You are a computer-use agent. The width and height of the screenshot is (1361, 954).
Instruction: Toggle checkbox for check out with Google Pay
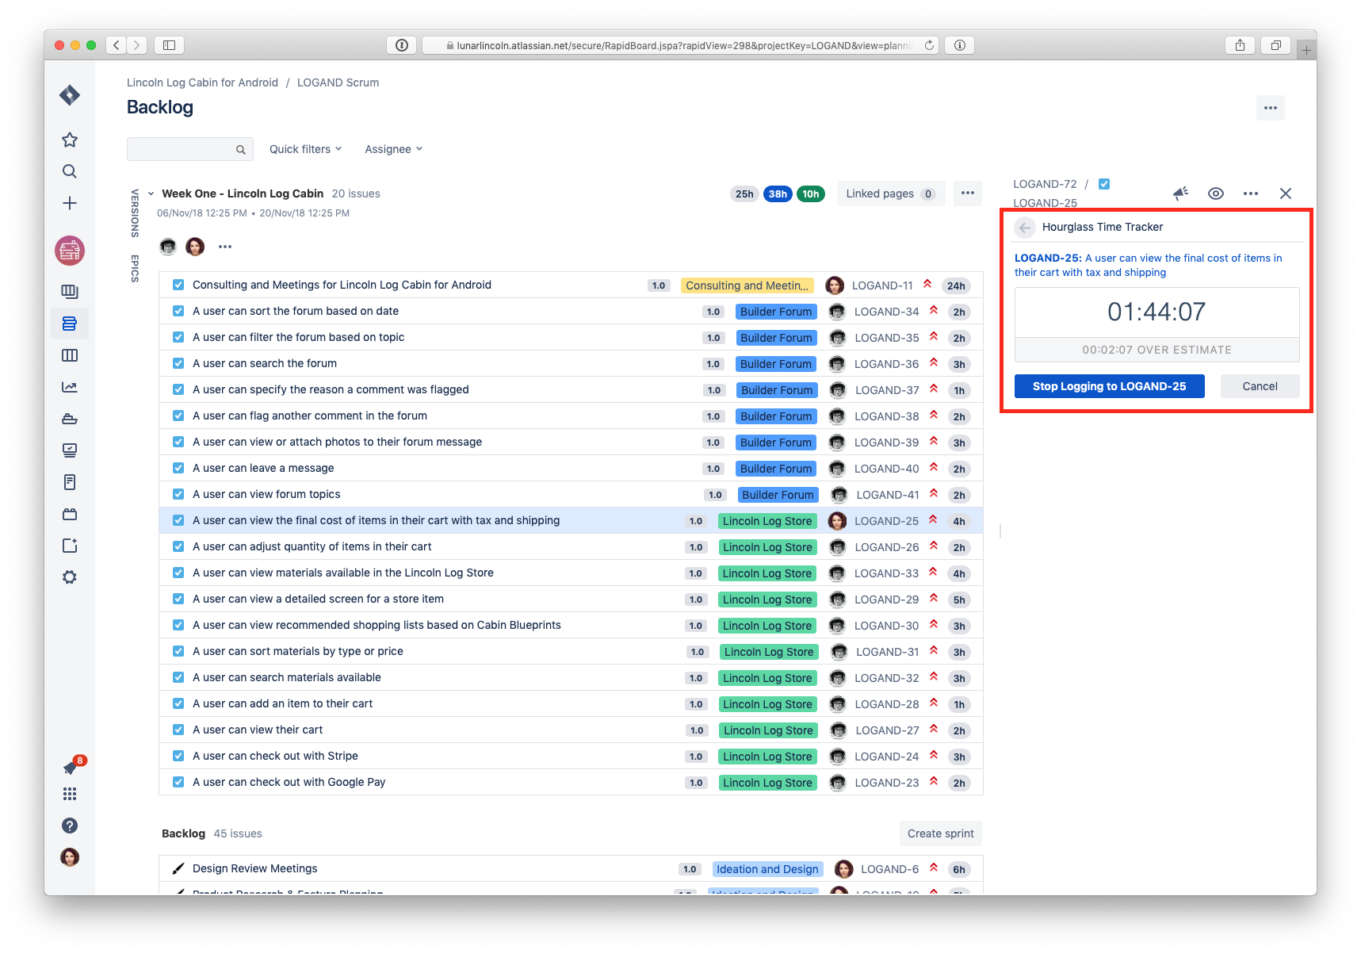click(x=178, y=782)
